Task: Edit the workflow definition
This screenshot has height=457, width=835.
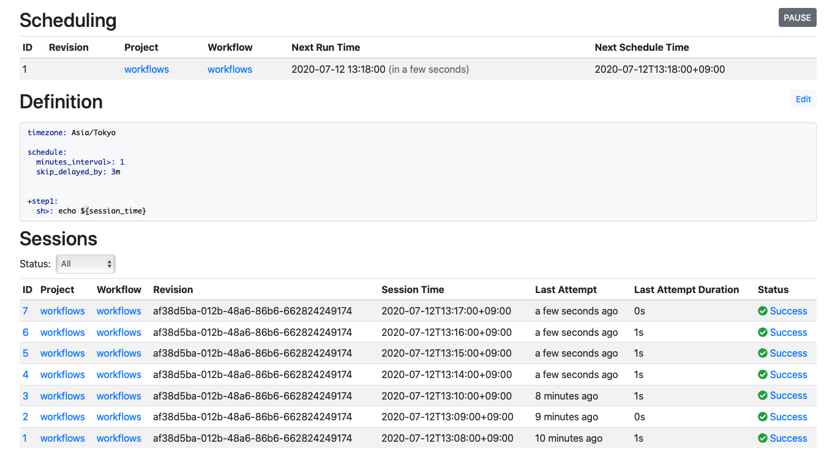Action: [x=803, y=99]
